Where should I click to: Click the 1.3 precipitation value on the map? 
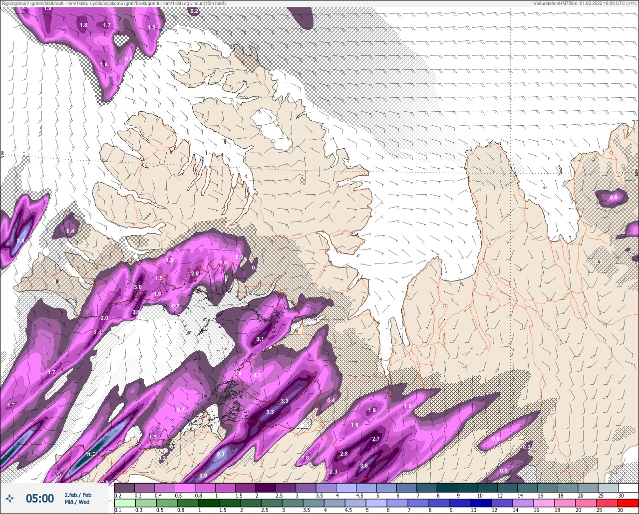pos(169,260)
